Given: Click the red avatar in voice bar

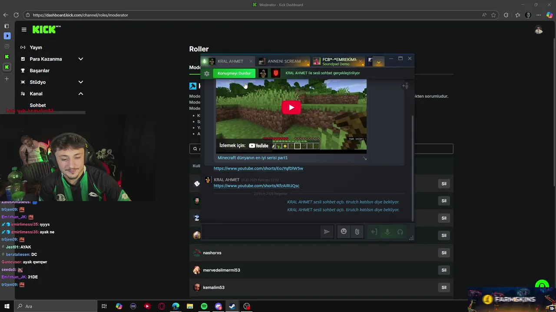Looking at the screenshot, I should [275, 73].
